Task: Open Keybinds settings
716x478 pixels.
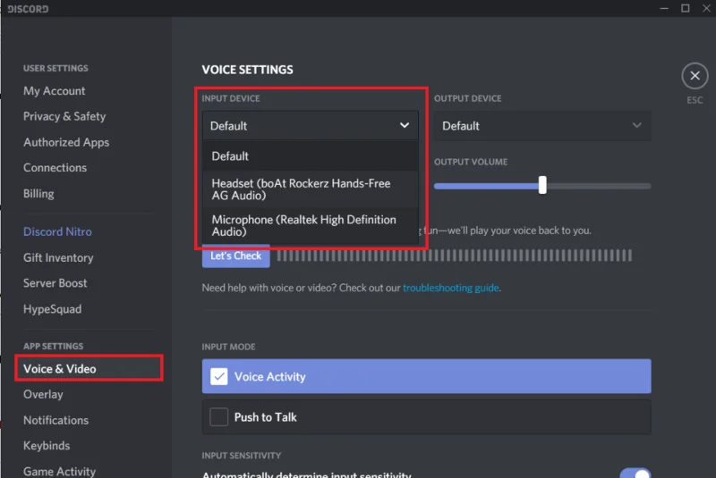Action: (47, 446)
